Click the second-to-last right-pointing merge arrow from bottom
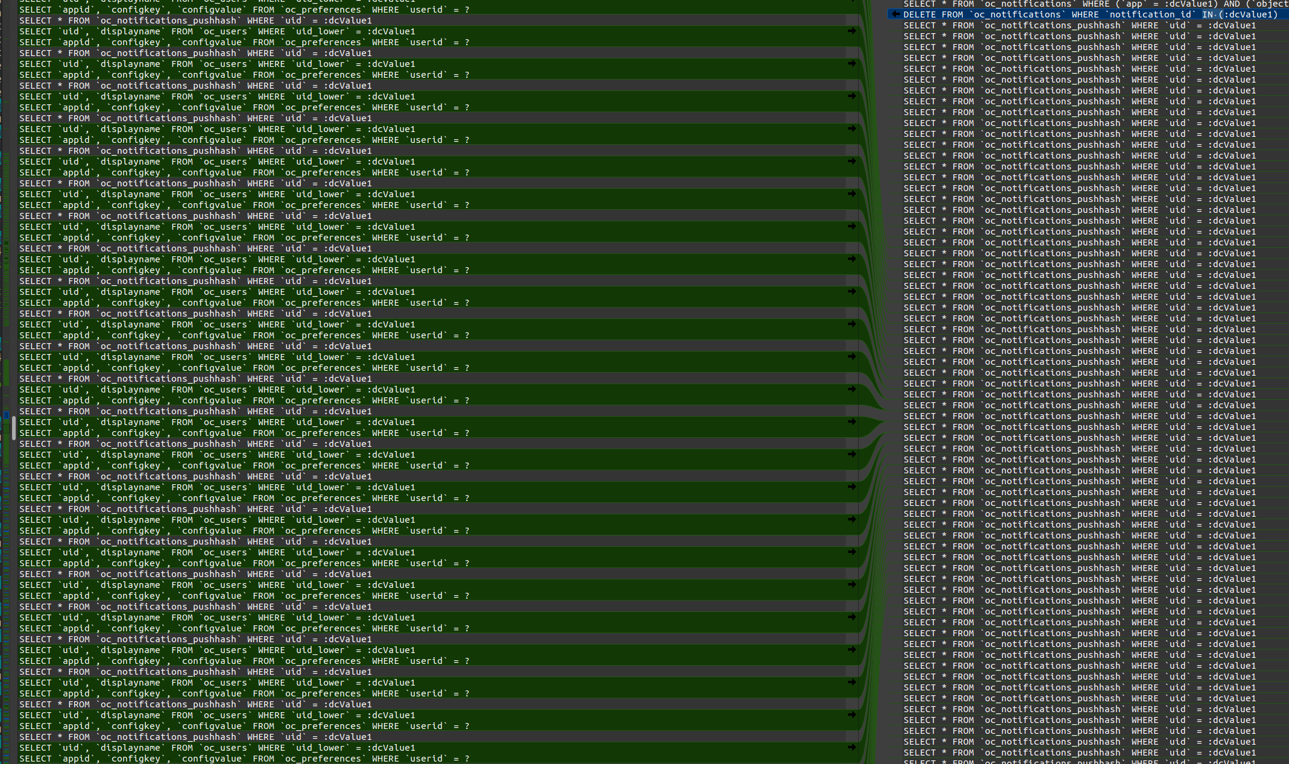The height and width of the screenshot is (764, 1289). click(x=852, y=715)
